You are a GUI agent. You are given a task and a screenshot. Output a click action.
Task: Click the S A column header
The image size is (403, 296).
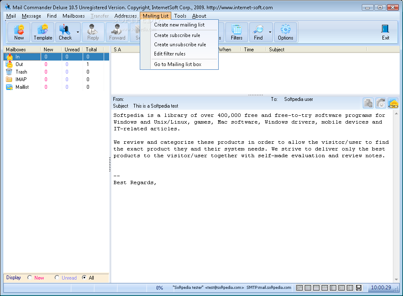pyautogui.click(x=118, y=50)
